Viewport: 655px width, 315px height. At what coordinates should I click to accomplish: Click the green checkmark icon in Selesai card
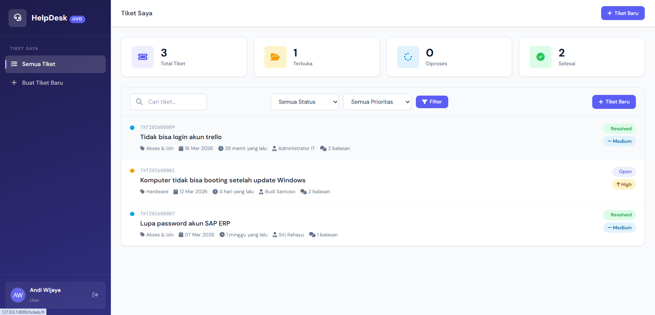pos(540,57)
